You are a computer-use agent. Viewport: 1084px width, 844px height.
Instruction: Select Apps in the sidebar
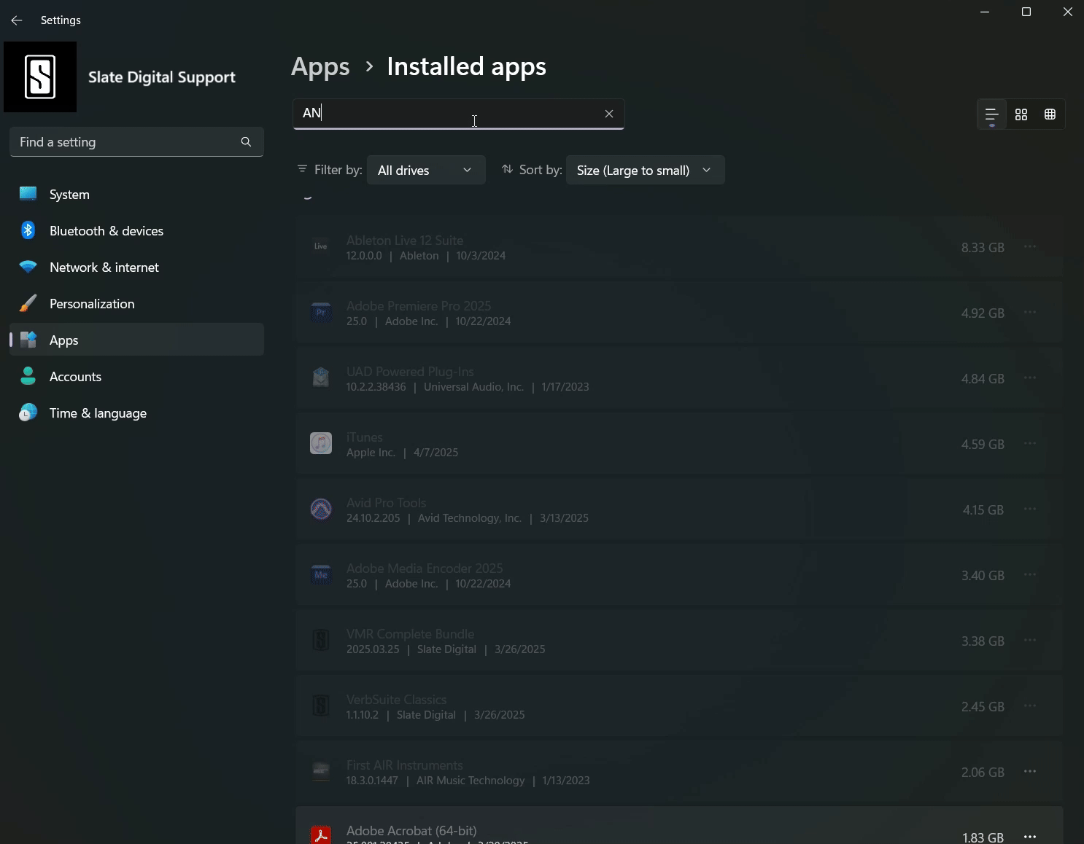pyautogui.click(x=136, y=340)
